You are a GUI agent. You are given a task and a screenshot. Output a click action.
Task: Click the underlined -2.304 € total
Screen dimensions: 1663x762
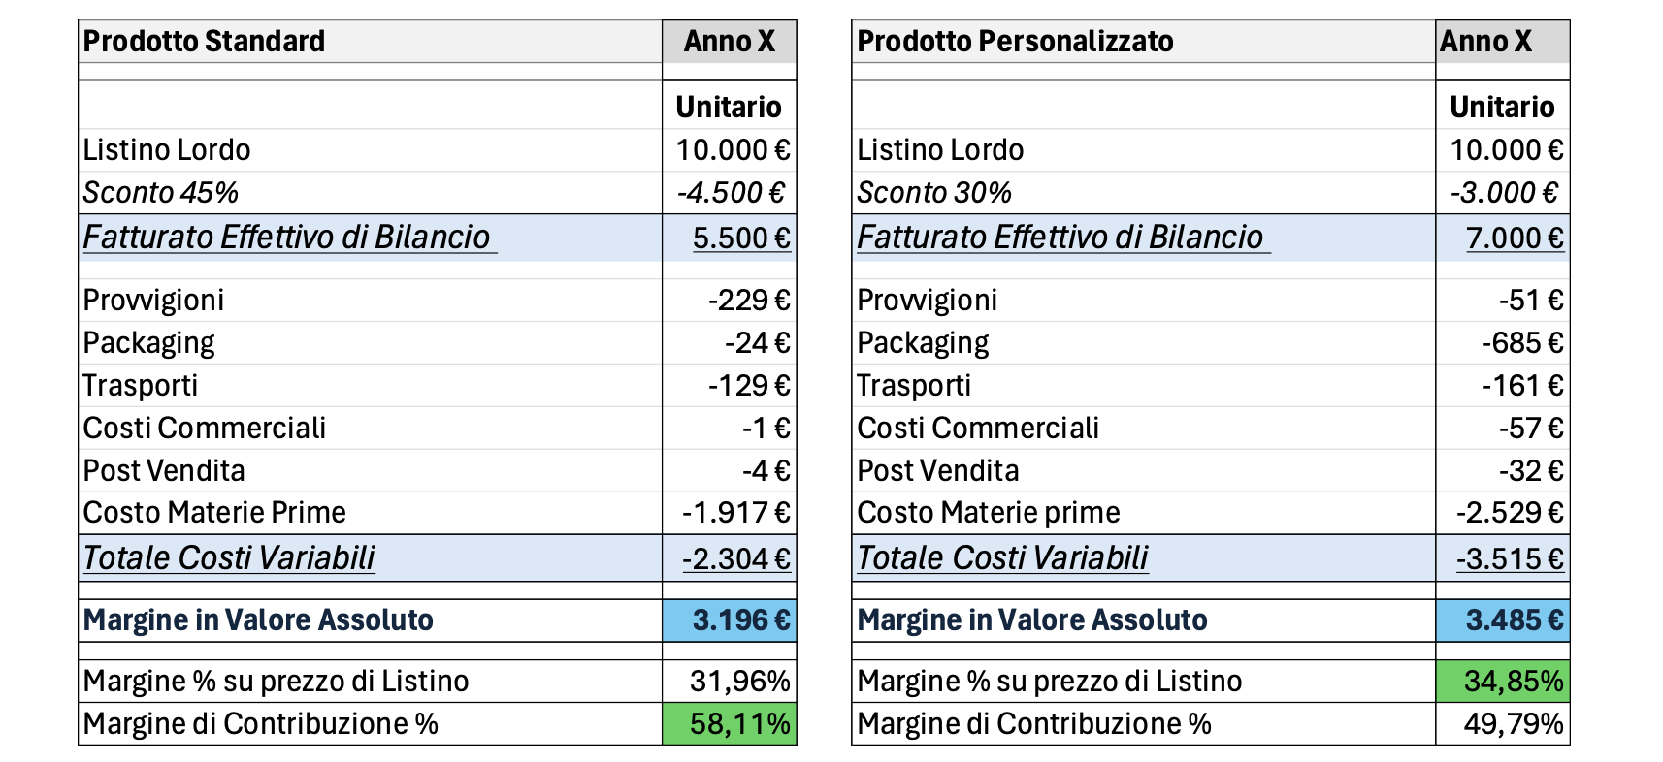(735, 558)
